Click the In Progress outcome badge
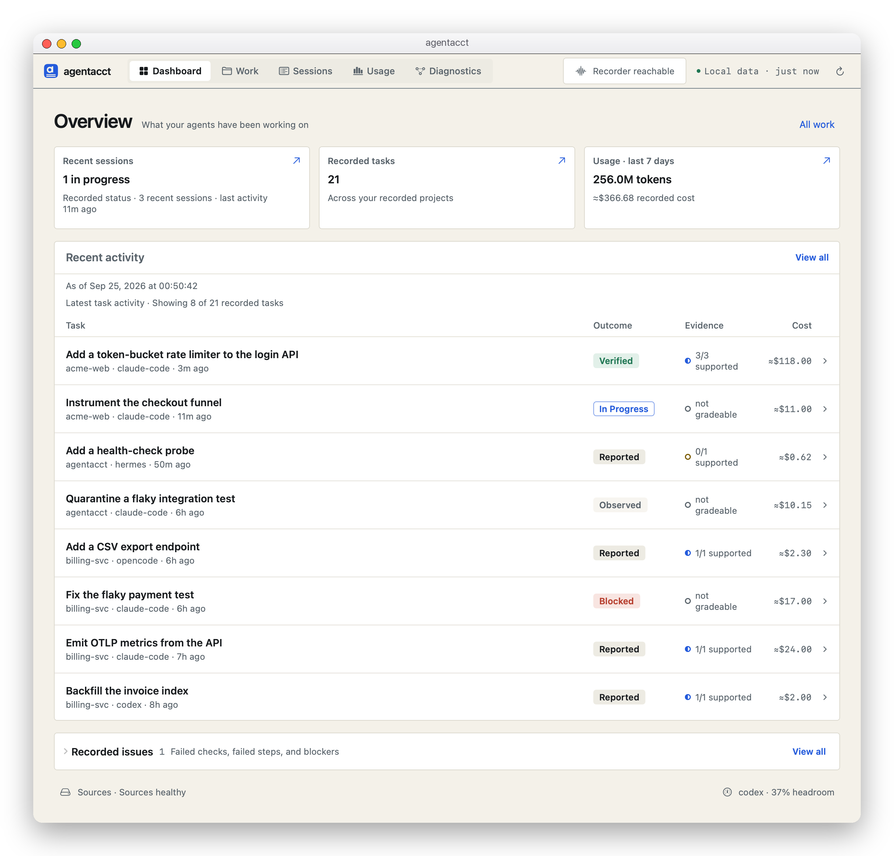894x856 pixels. [624, 409]
